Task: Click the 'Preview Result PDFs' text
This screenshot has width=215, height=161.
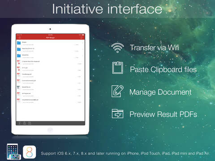Action: pos(163,114)
